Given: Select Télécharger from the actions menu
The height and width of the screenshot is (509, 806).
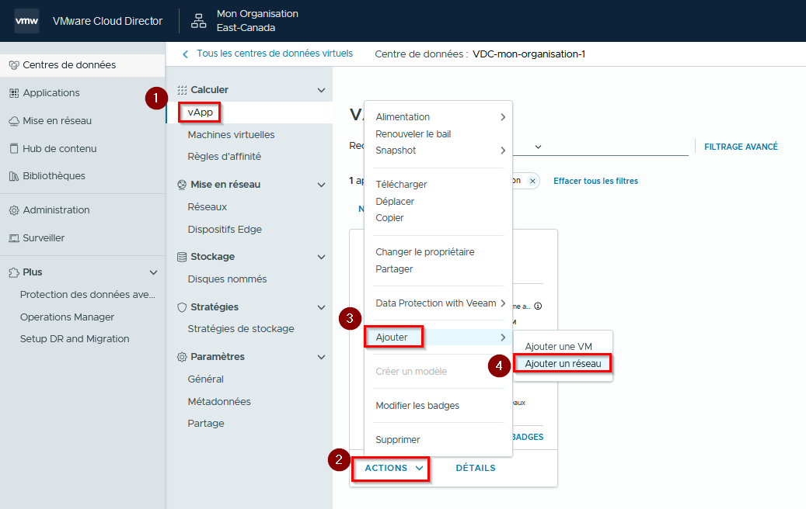Looking at the screenshot, I should point(402,185).
